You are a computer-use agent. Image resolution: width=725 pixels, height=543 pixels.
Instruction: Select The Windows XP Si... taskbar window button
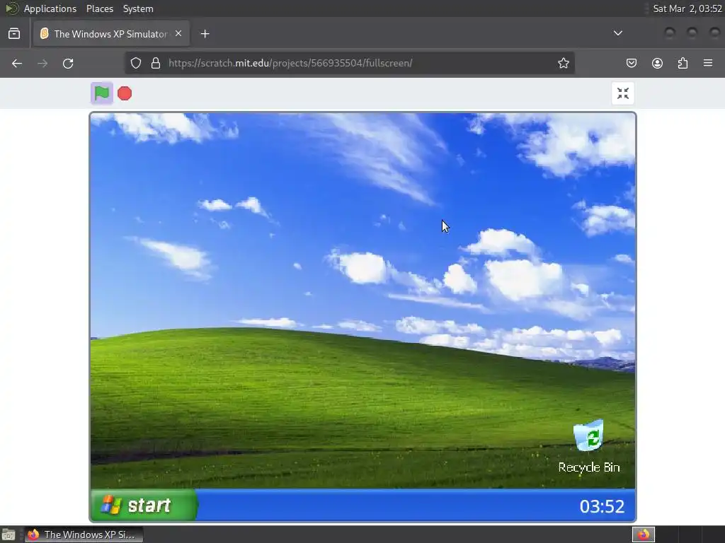[x=84, y=535]
